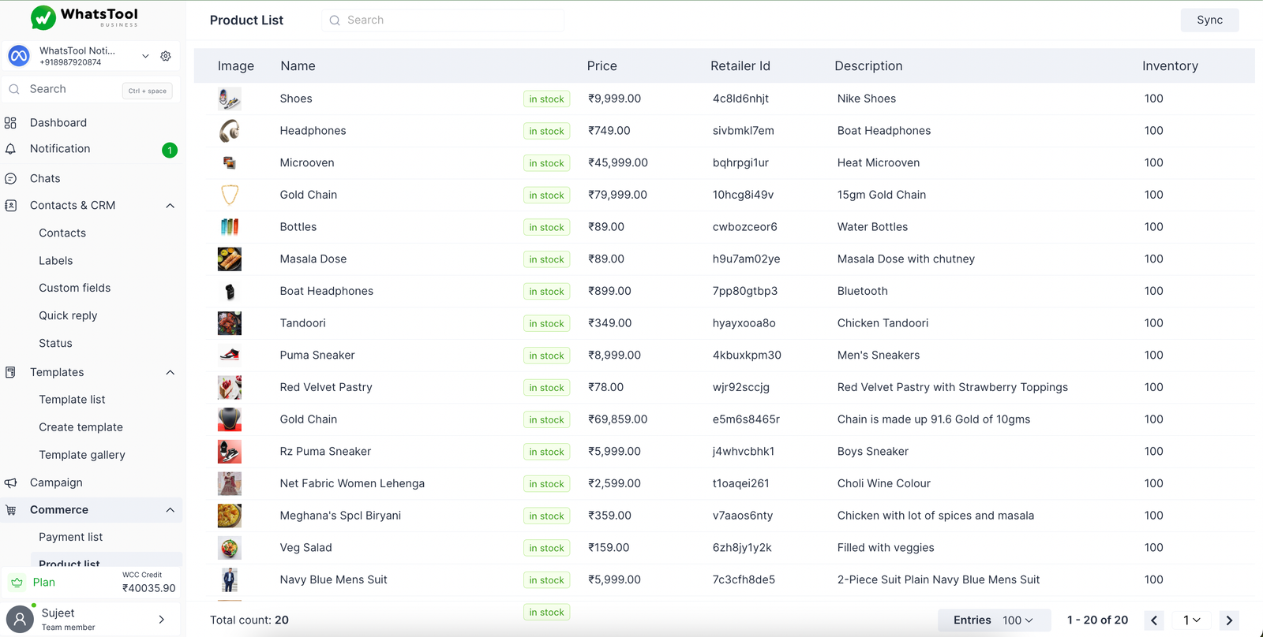
Task: Open Payment list under Commerce
Action: [x=71, y=537]
